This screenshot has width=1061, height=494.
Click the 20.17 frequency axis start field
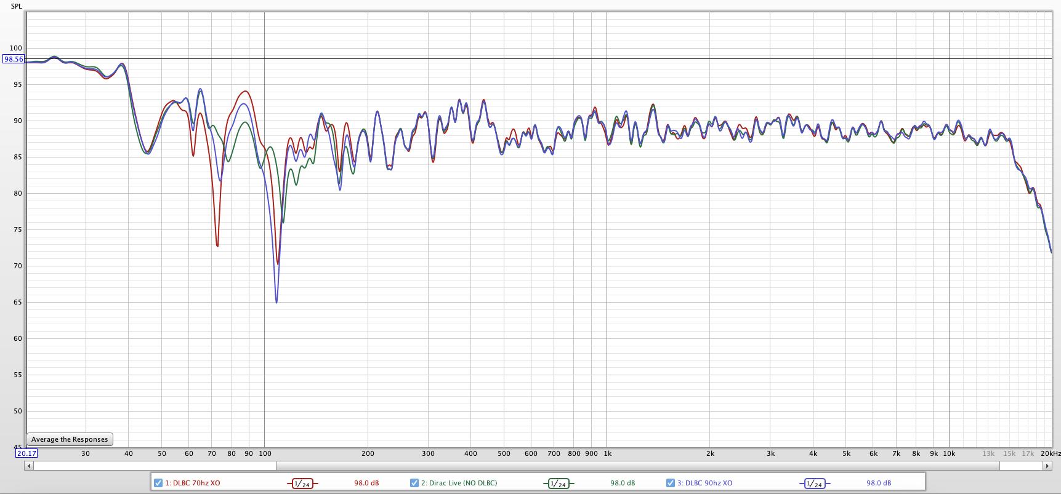tap(26, 453)
